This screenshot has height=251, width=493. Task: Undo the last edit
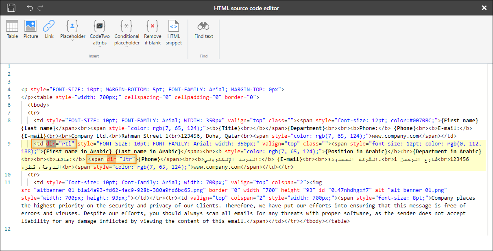pos(30,8)
